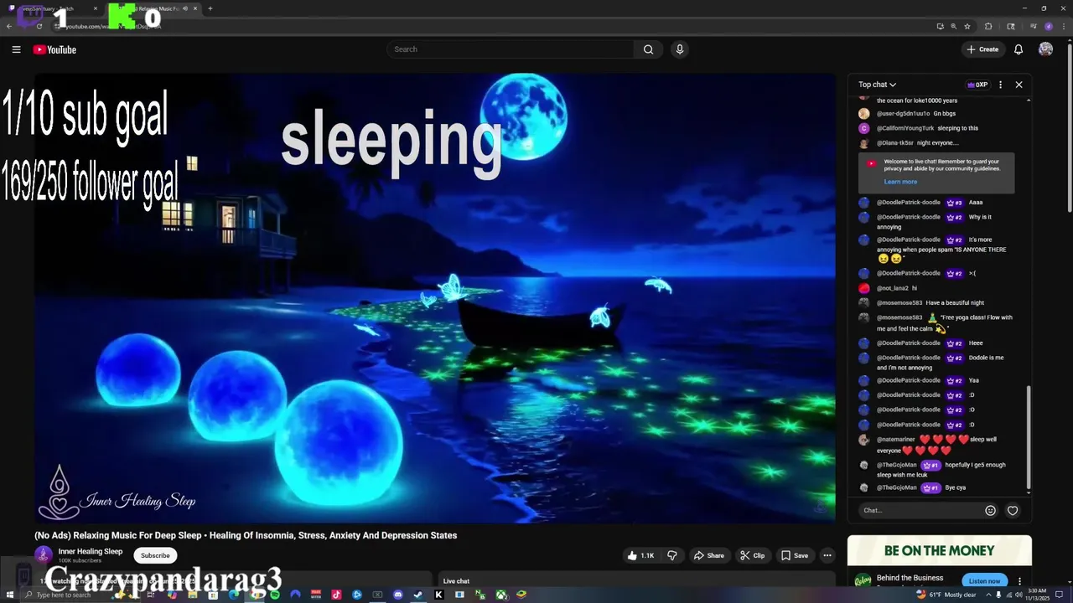Open the weather widget showing 61°F

tap(946, 595)
